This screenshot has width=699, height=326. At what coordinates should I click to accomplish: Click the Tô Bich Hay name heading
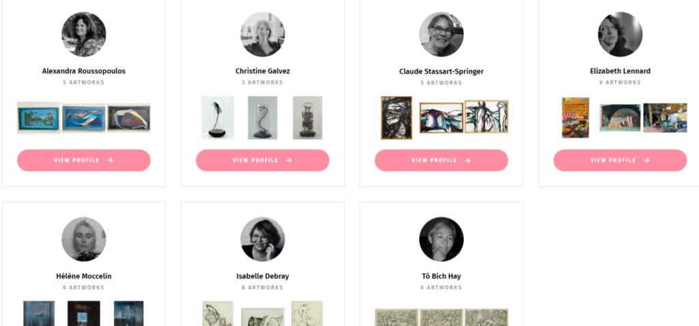442,276
